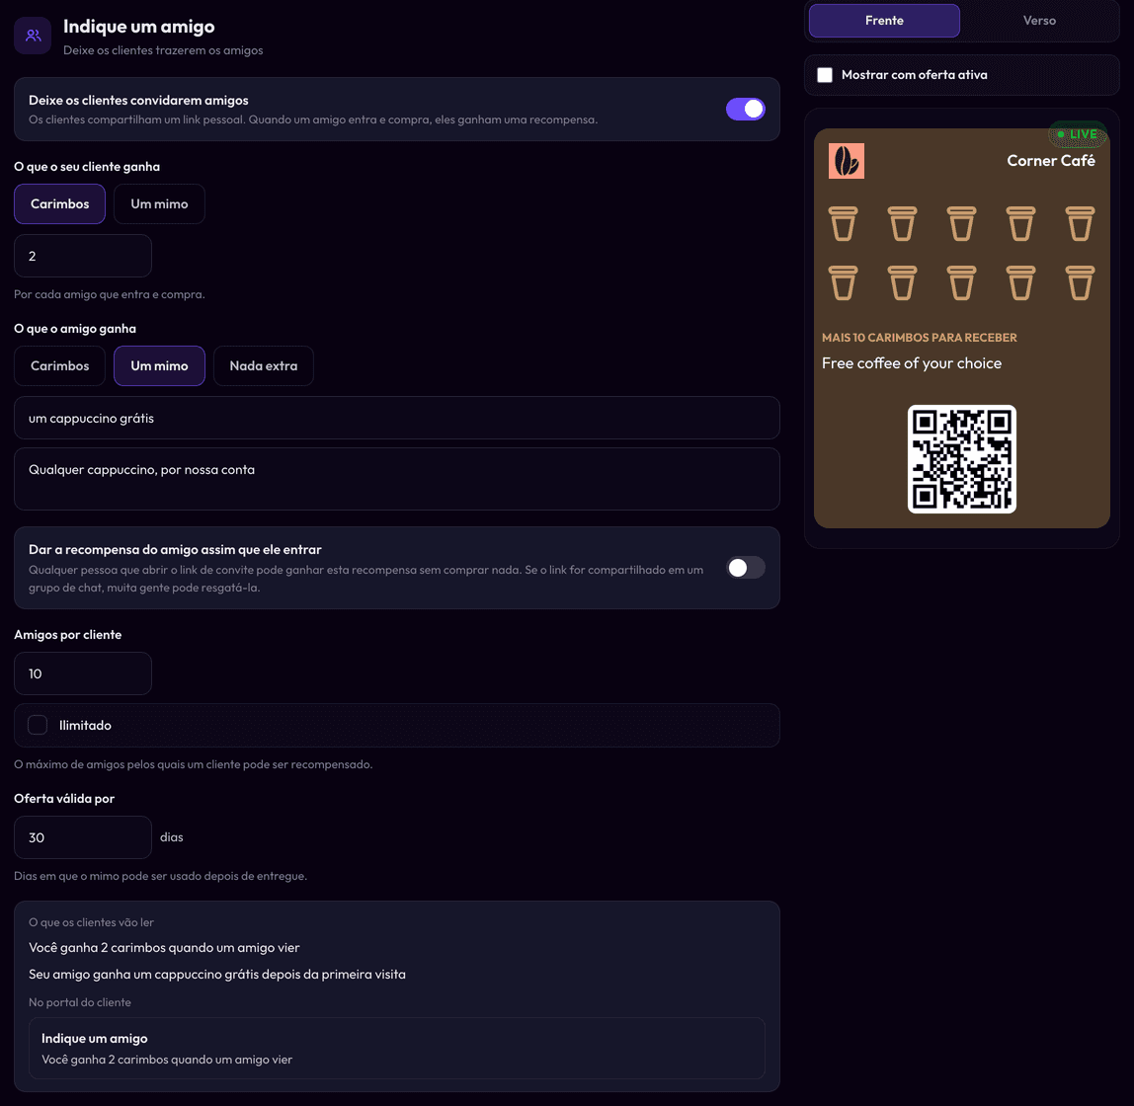Click the last stamp cup in bottom row
Image resolution: width=1134 pixels, height=1106 pixels.
click(x=1080, y=282)
